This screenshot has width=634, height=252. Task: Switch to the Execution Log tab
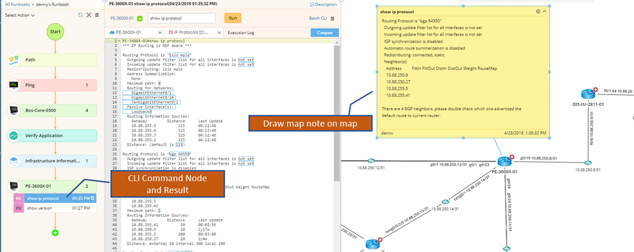click(241, 33)
